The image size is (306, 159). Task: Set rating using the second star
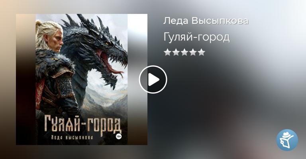pyautogui.click(x=176, y=52)
